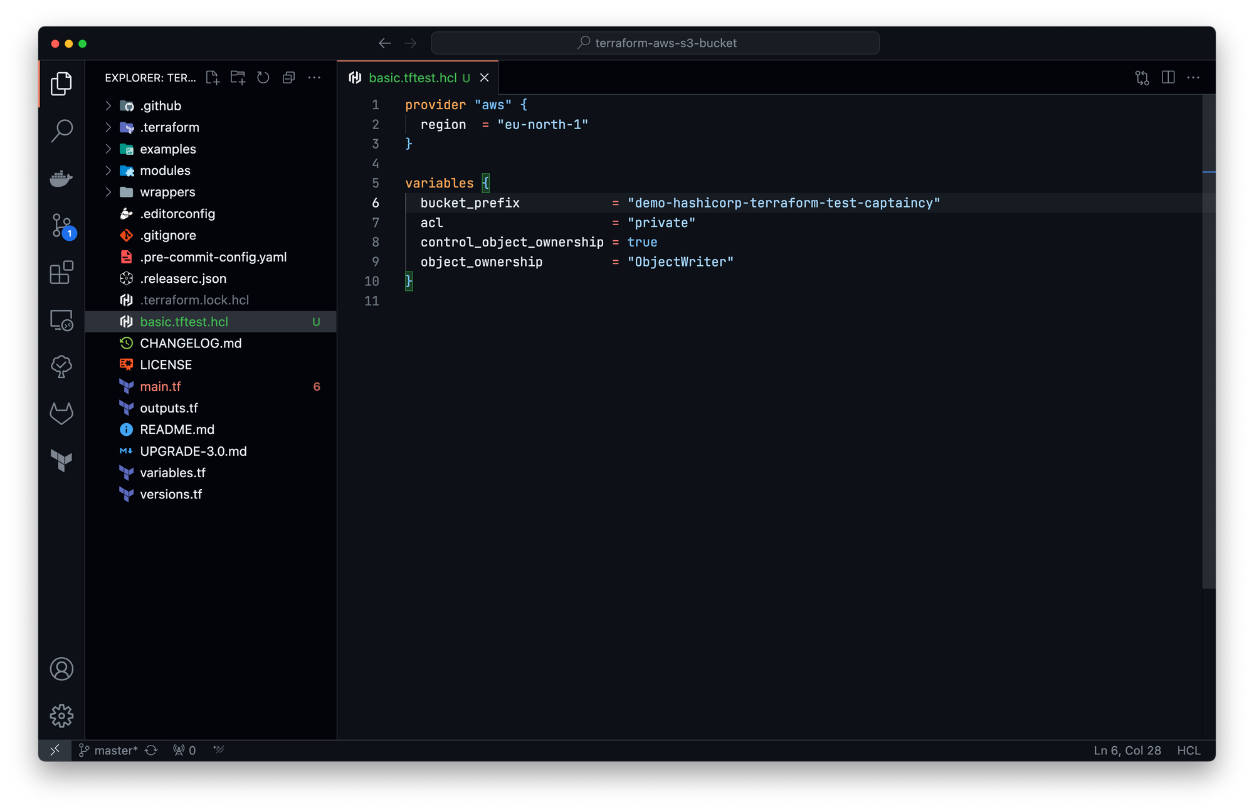Expand the wrappers folder
The width and height of the screenshot is (1254, 812).
click(x=167, y=192)
